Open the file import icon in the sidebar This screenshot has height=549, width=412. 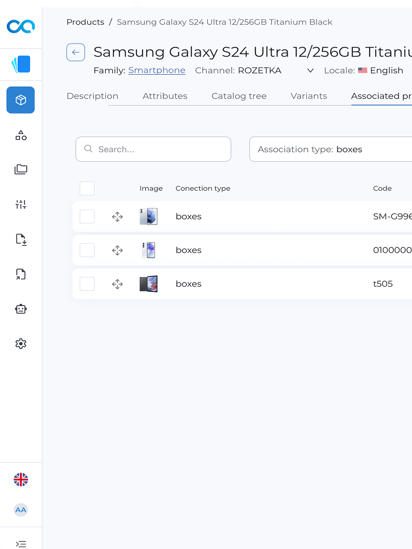pos(21,240)
